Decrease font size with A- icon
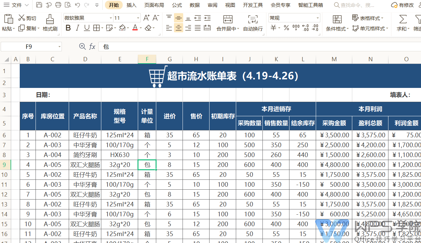421x243 pixels. click(156, 18)
